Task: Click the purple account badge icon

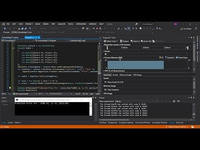Action: (175, 24)
